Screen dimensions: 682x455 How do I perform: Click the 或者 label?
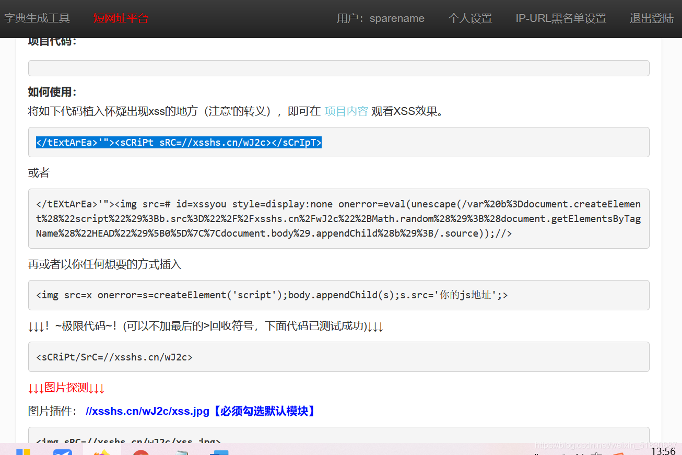(x=39, y=172)
